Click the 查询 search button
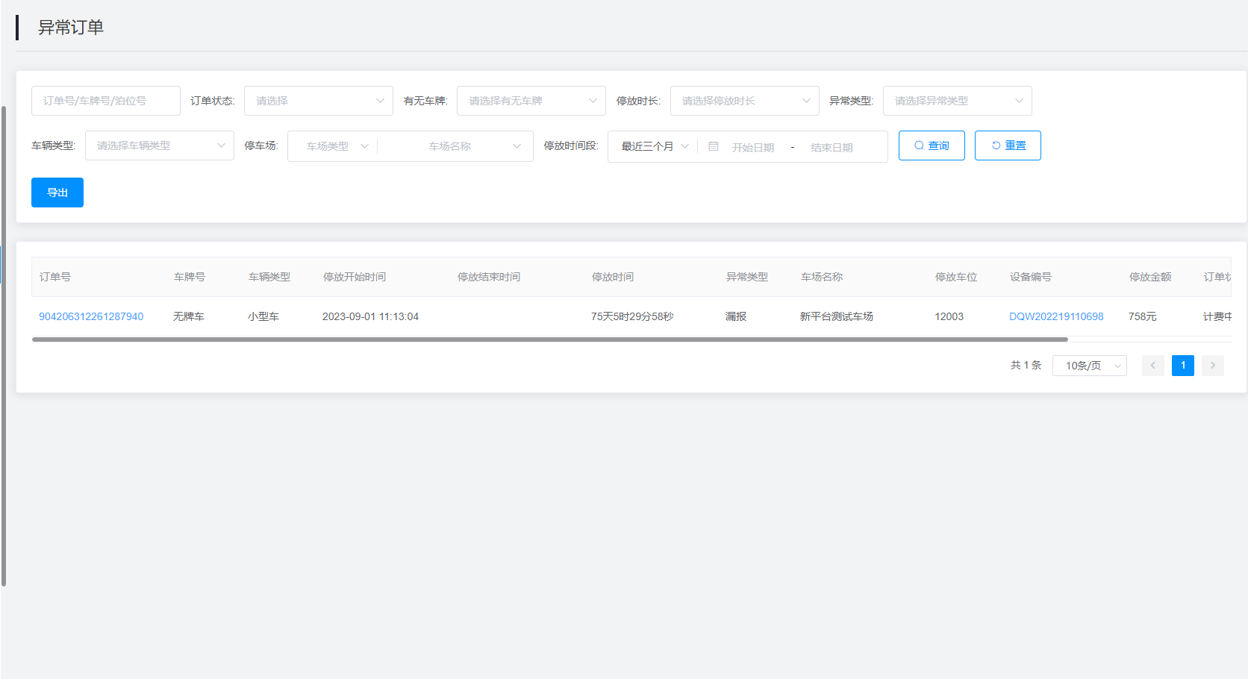The width and height of the screenshot is (1248, 679). [x=931, y=145]
